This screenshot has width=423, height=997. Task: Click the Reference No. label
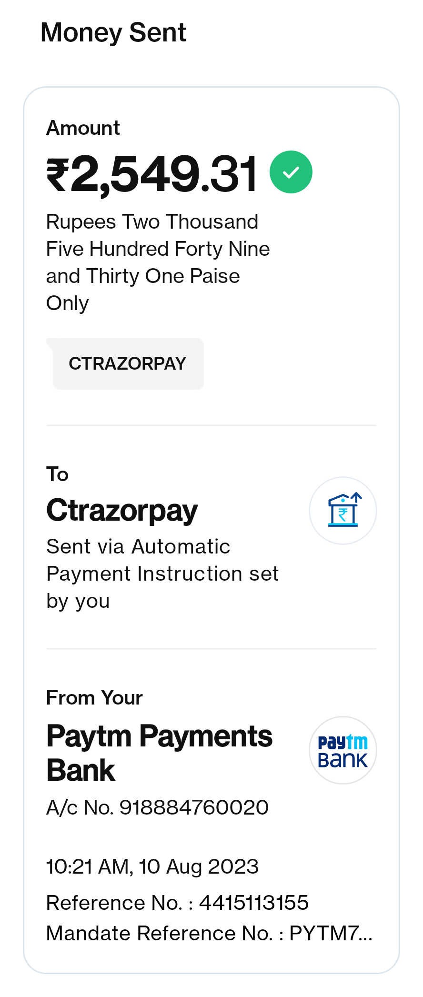[114, 903]
